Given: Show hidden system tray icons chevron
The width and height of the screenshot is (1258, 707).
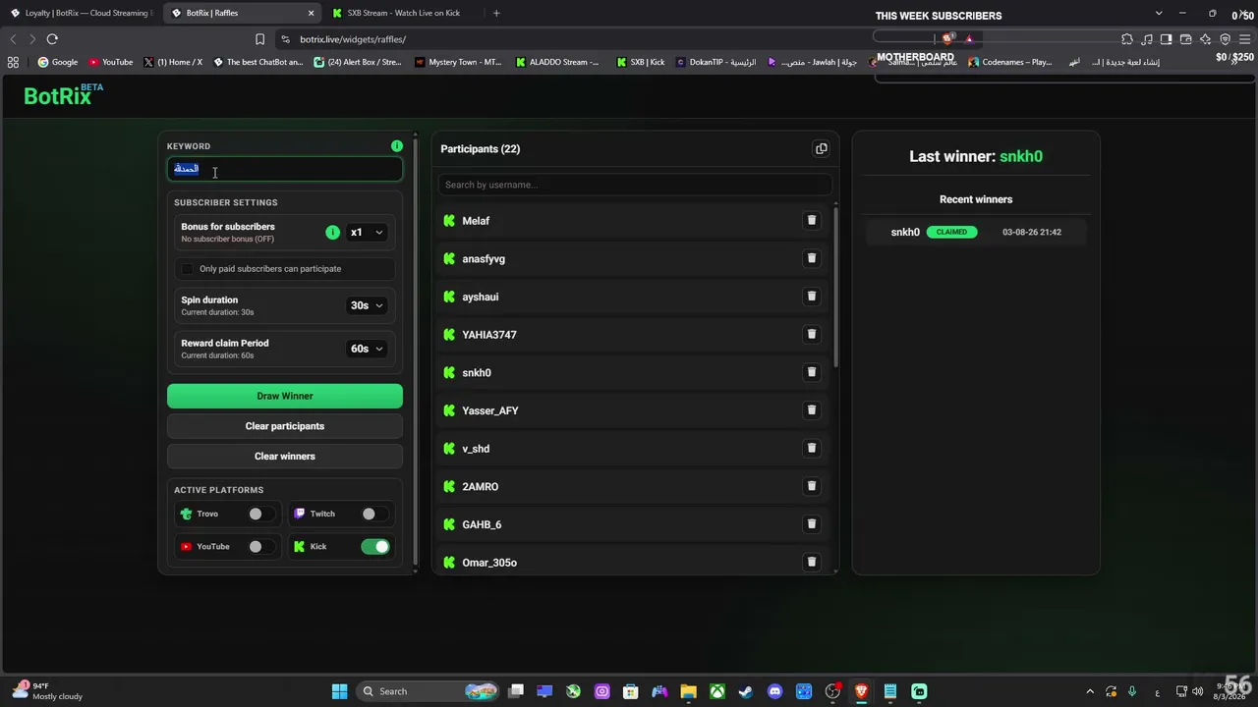Looking at the screenshot, I should [x=1089, y=691].
